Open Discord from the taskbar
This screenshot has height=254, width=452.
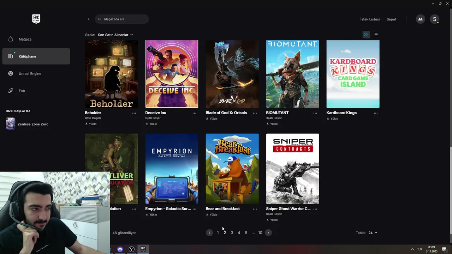click(x=120, y=249)
